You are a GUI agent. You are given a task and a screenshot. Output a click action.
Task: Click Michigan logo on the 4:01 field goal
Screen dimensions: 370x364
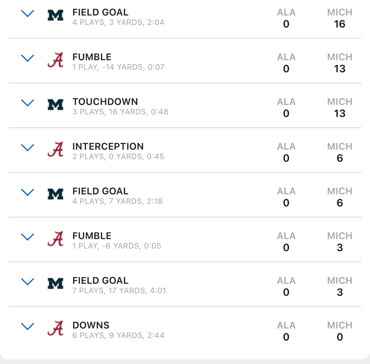pos(55,284)
